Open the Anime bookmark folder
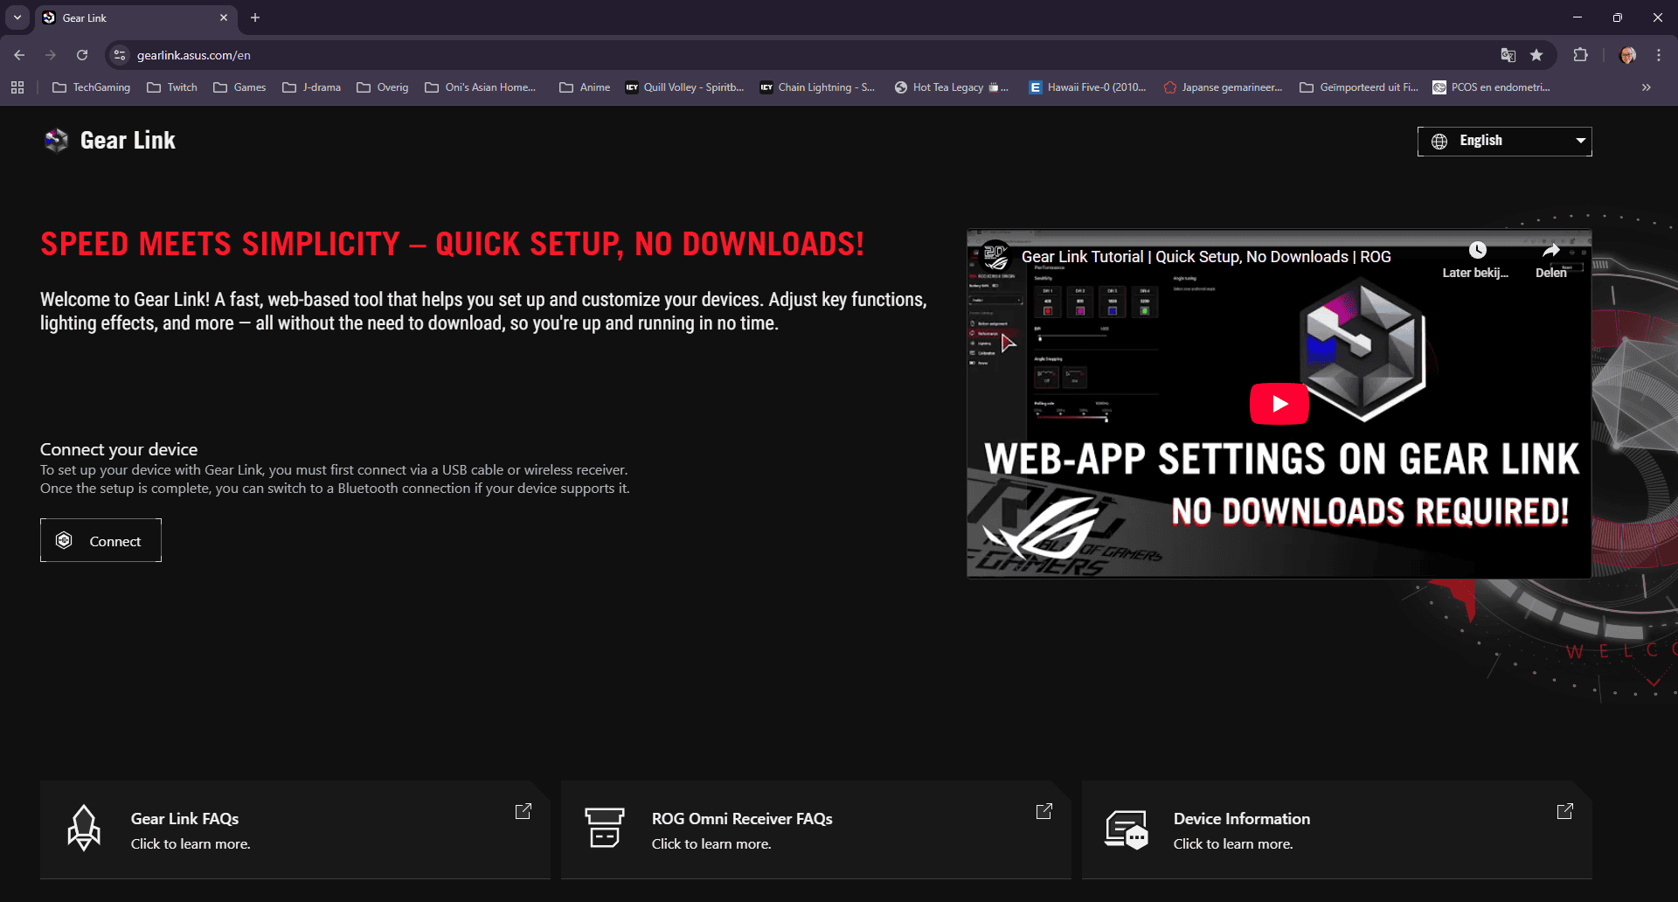The height and width of the screenshot is (902, 1678). coord(585,87)
